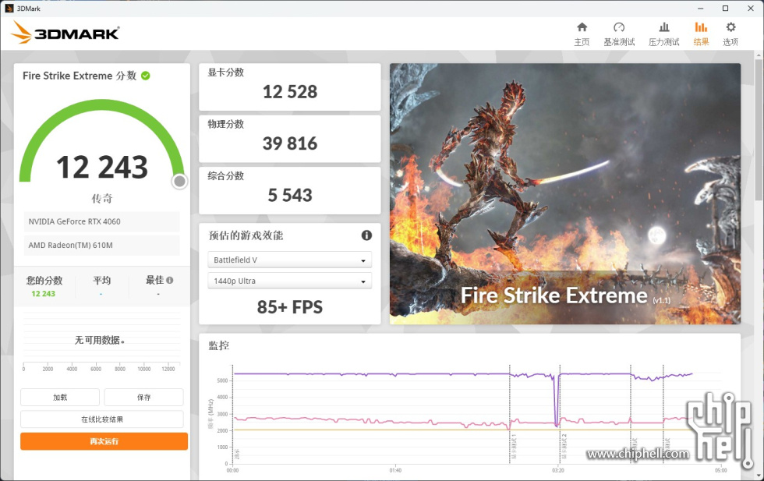The image size is (764, 481).
Task: Open the 主页 home icon
Action: point(582,27)
